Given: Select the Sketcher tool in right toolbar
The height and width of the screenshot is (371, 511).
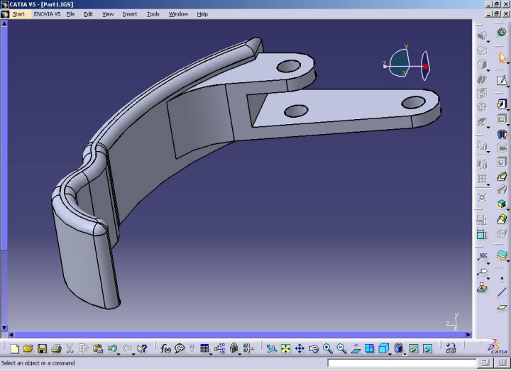Looking at the screenshot, I should point(502,80).
